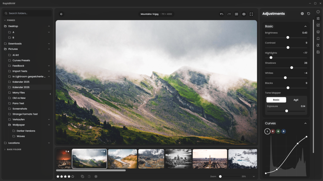This screenshot has width=323, height=181.
Task: Copy settings using the copy icon
Action: (83, 176)
